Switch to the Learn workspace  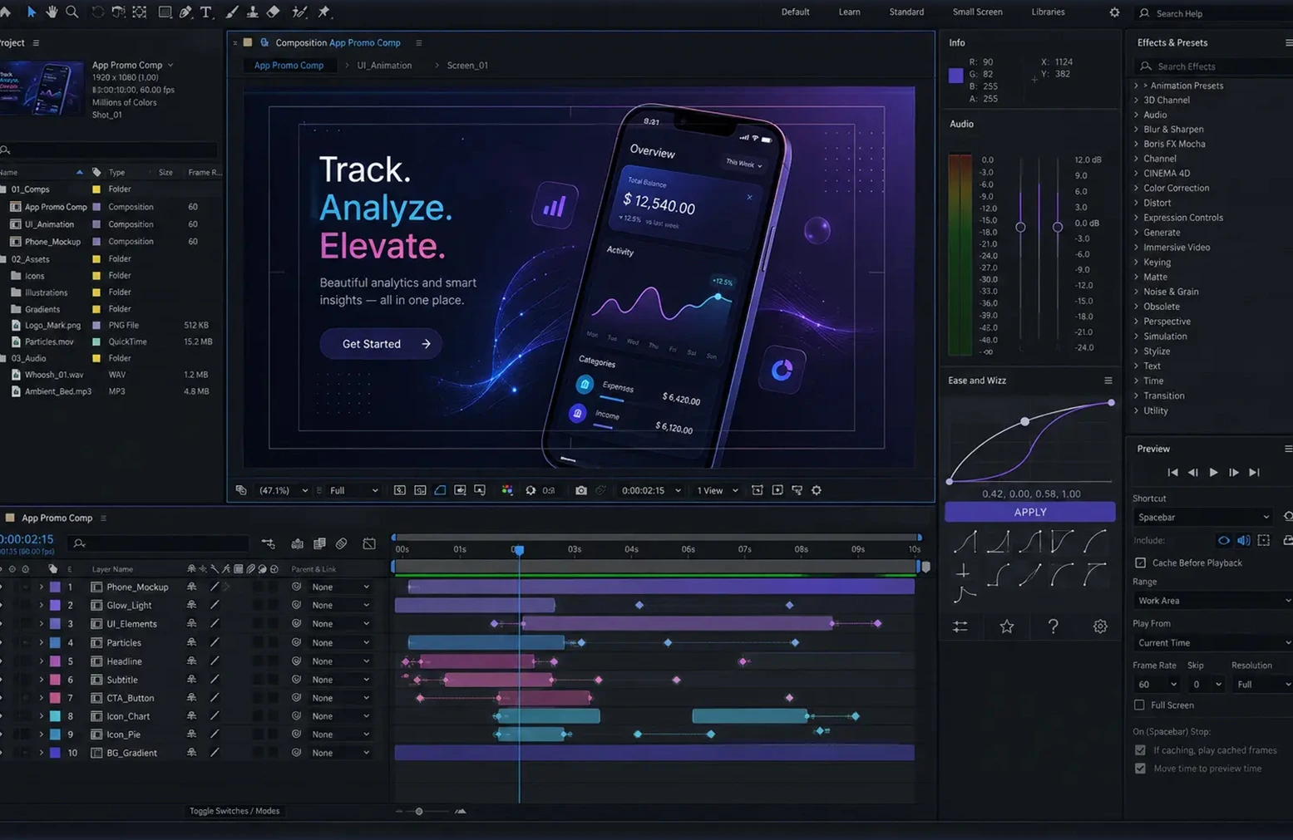[x=849, y=12]
